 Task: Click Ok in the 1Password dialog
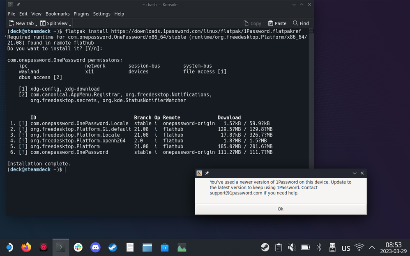point(280,209)
